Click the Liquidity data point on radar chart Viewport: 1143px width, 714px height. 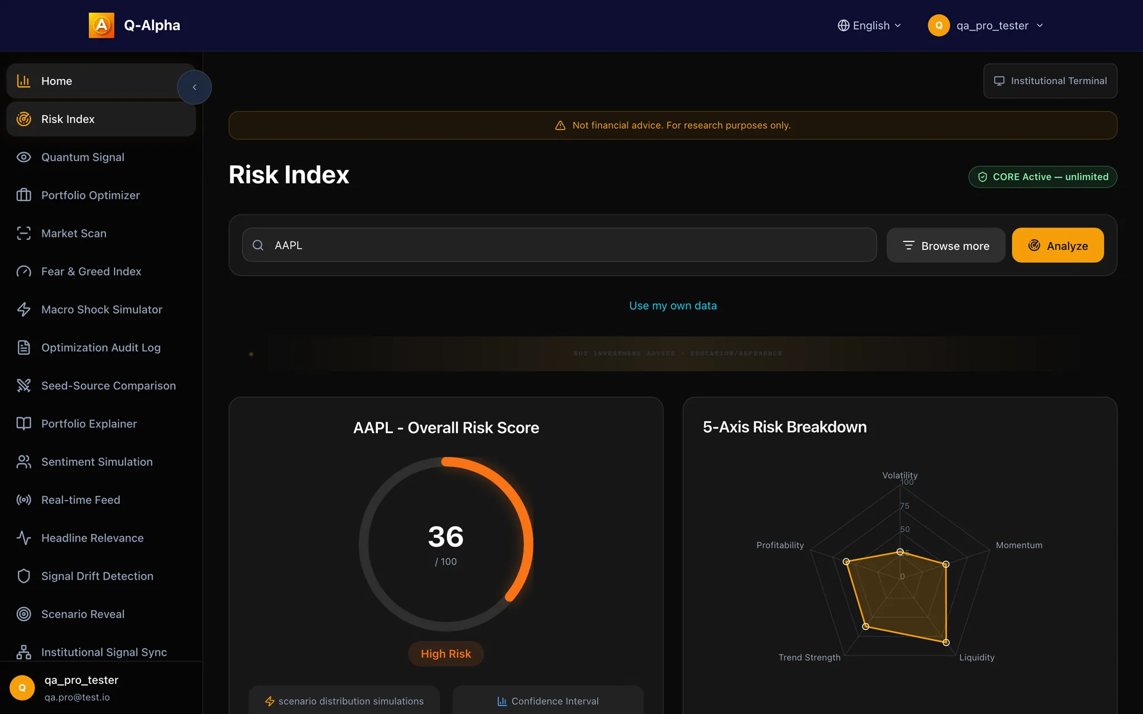coord(946,643)
